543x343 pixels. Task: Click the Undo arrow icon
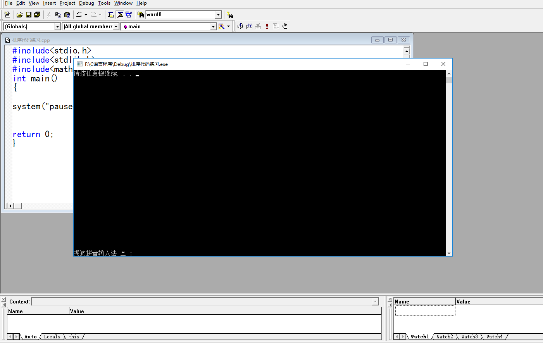(79, 15)
